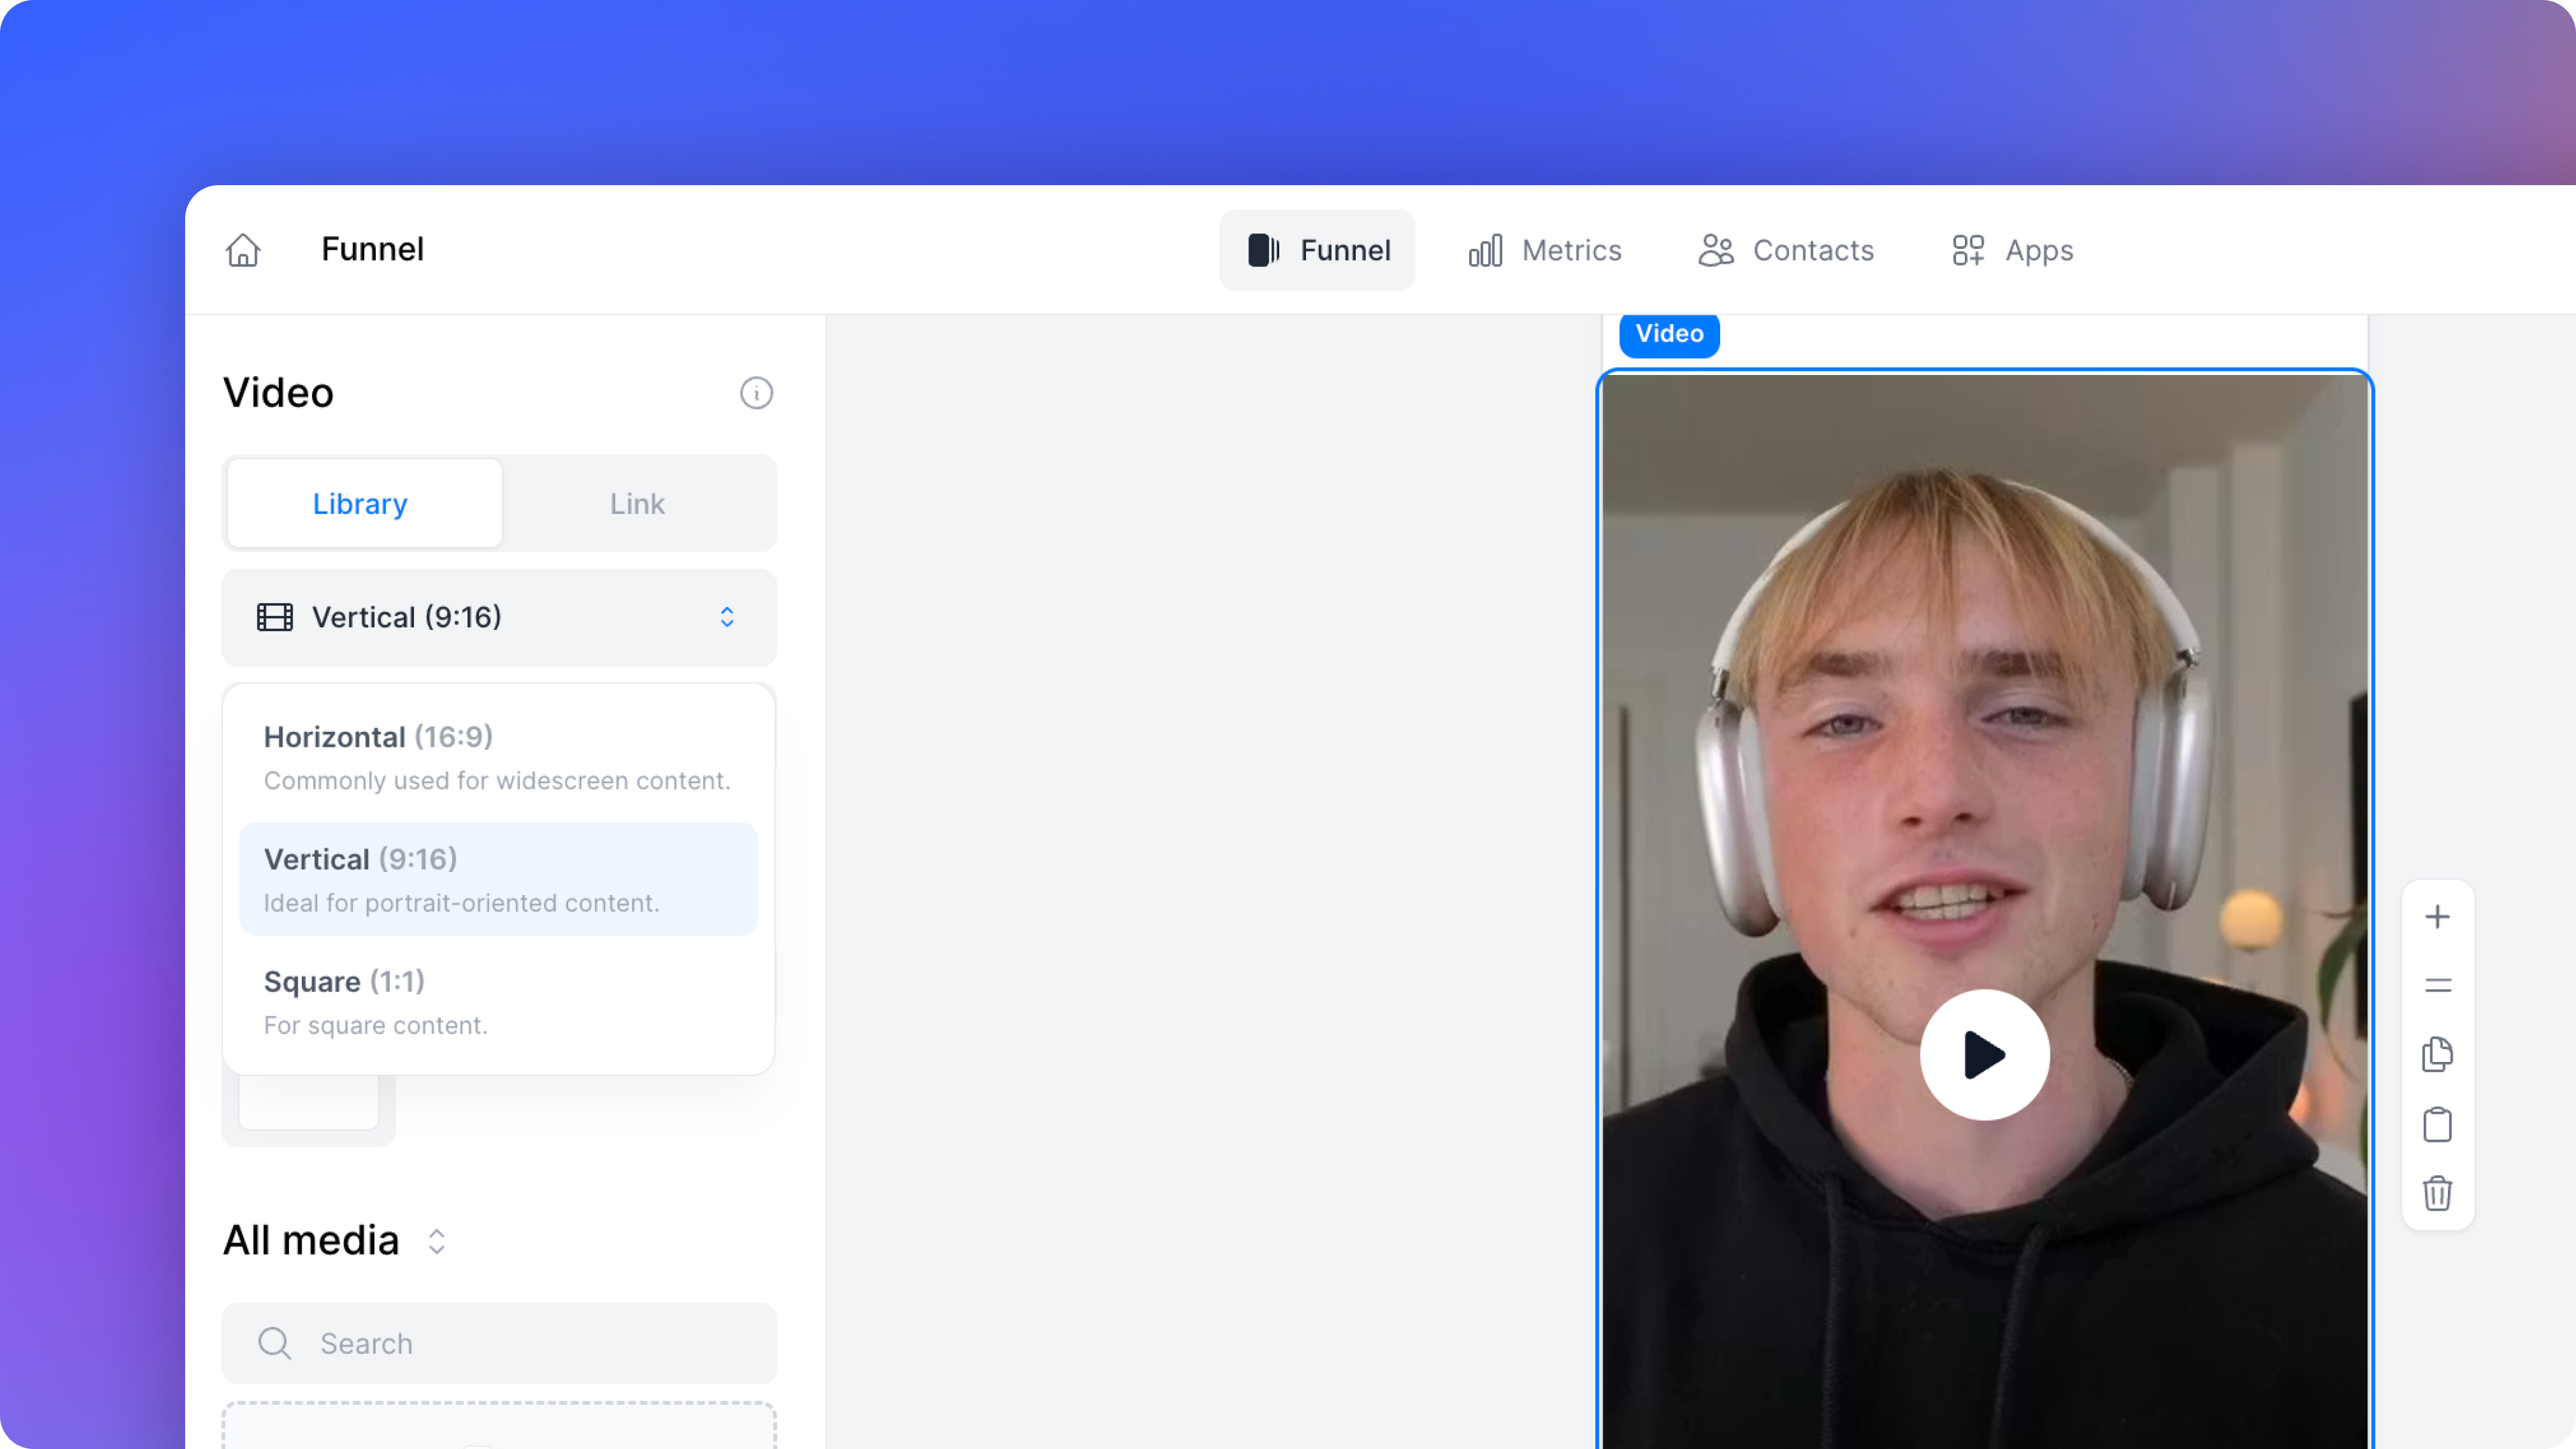This screenshot has width=2576, height=1449.
Task: Click the drag handle icon beside the plus button
Action: pos(2438,985)
